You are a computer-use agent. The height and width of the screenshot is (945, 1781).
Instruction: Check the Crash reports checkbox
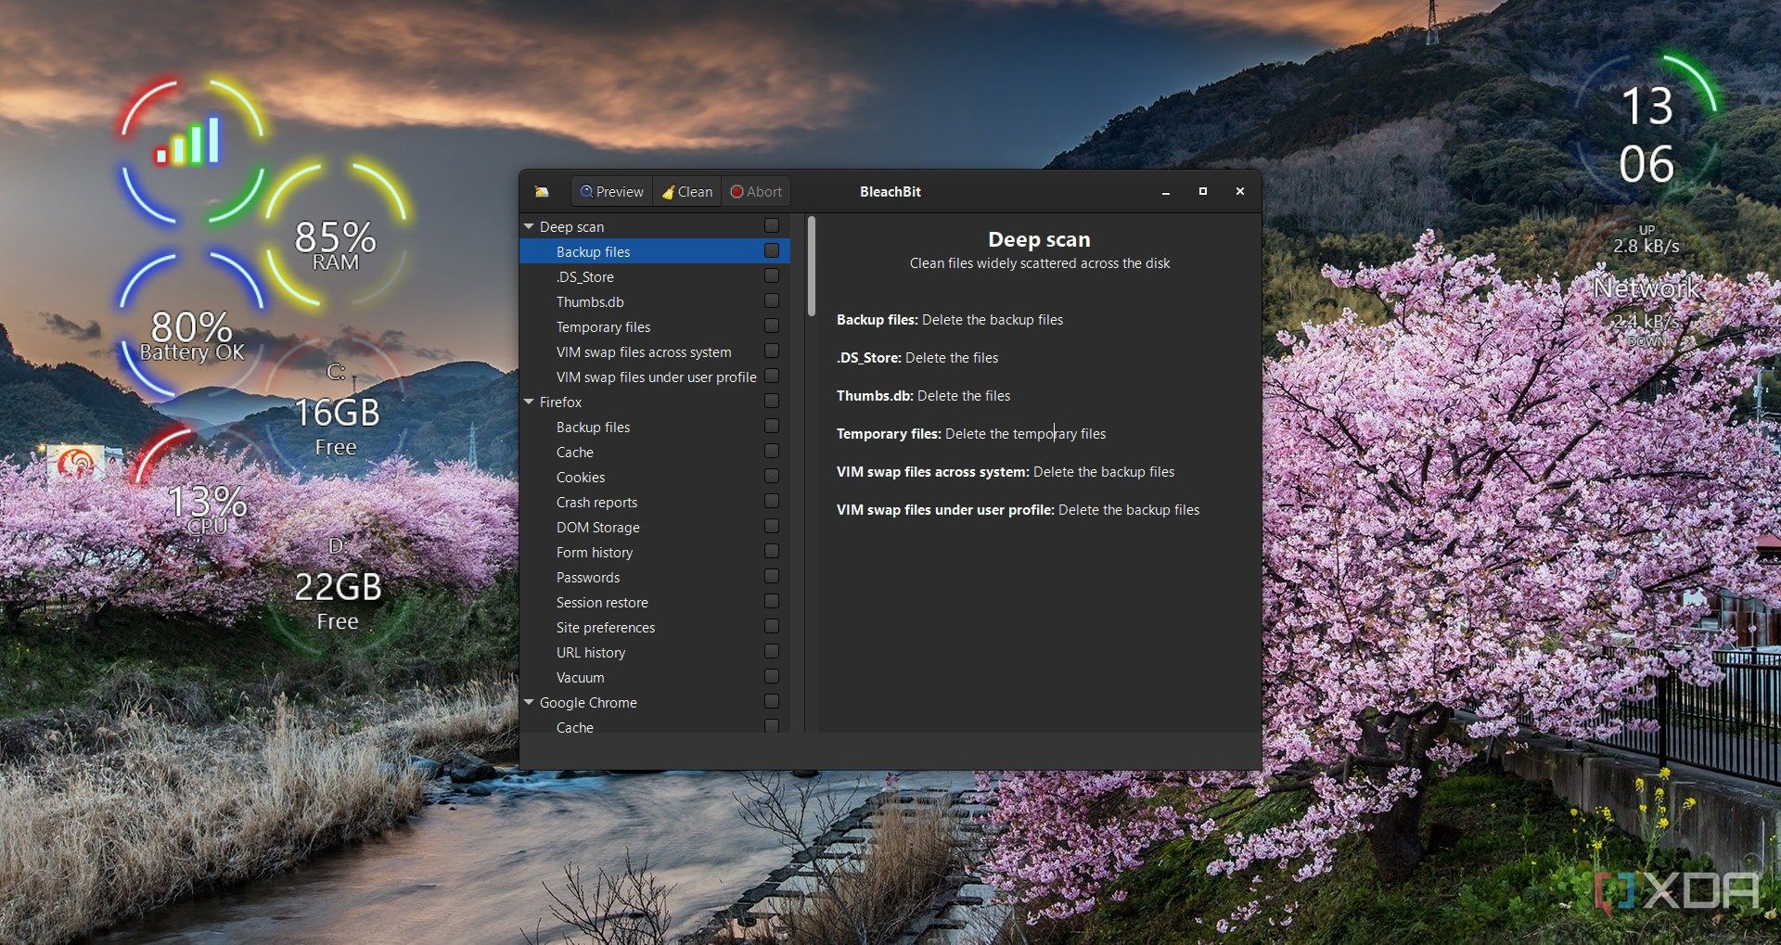(771, 501)
